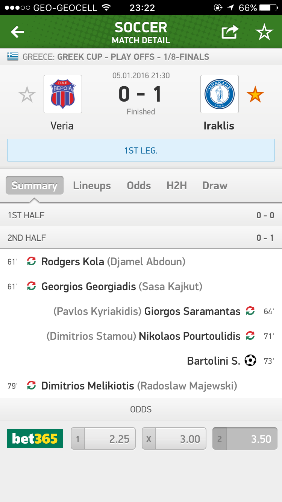Viewport: 282px width, 502px height.
Task: Tap the Greece flag icon
Action: (x=13, y=57)
